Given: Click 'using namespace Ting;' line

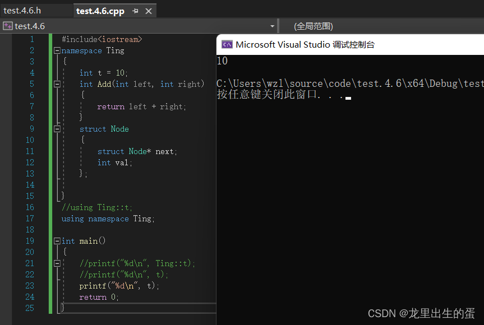Looking at the screenshot, I should click(108, 219).
